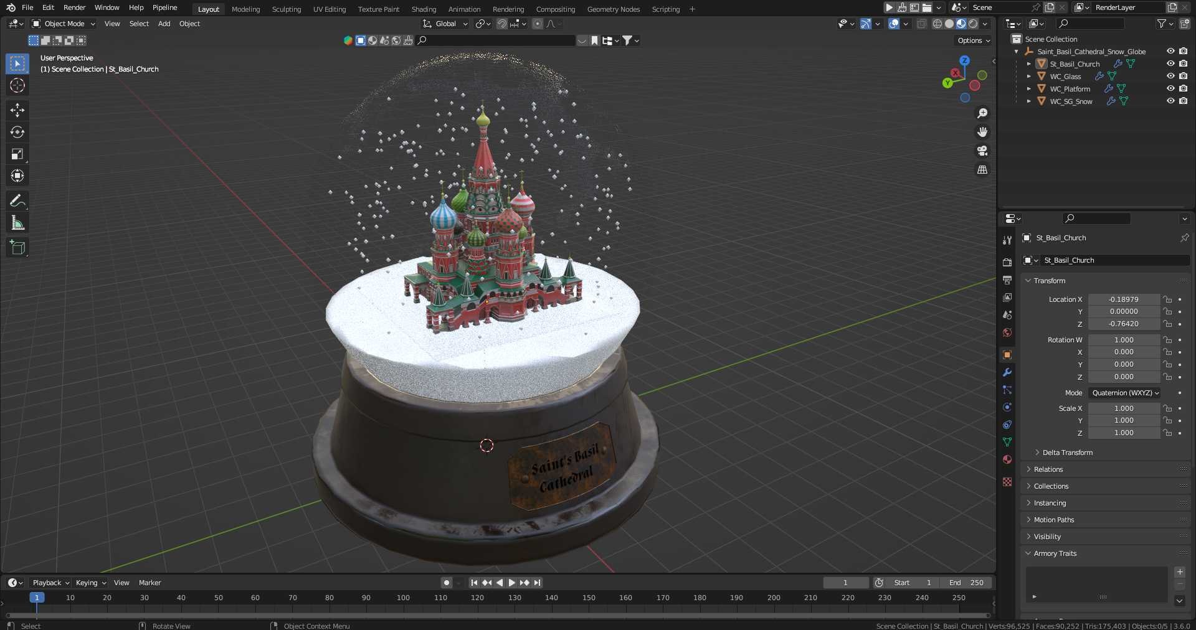Viewport: 1196px width, 630px height.
Task: Hide WC_Platform with its eye icon
Action: [x=1170, y=88]
